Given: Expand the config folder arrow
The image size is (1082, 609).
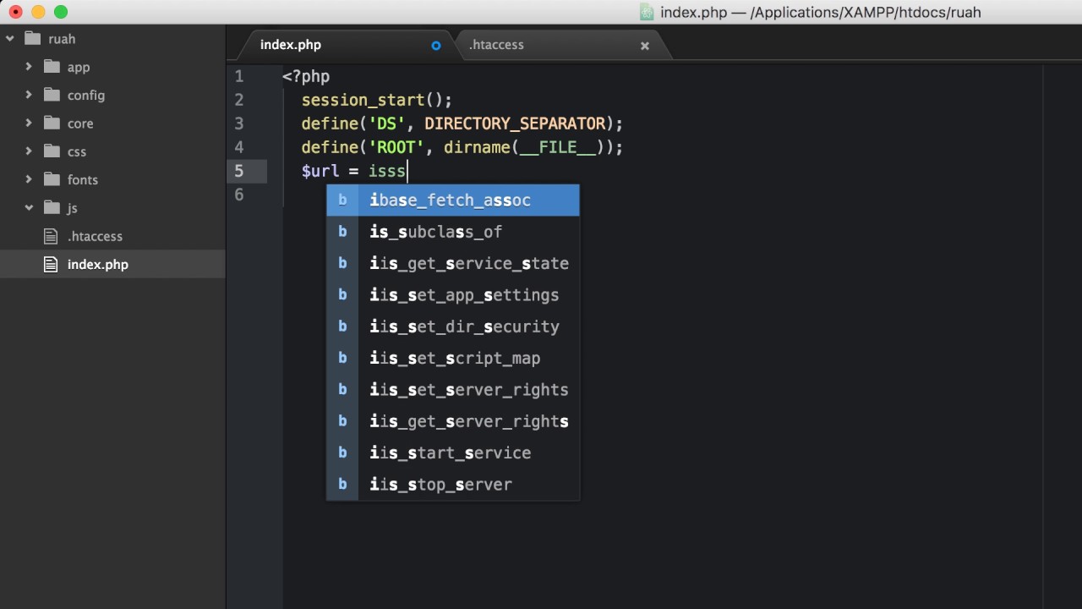Looking at the screenshot, I should 29,95.
